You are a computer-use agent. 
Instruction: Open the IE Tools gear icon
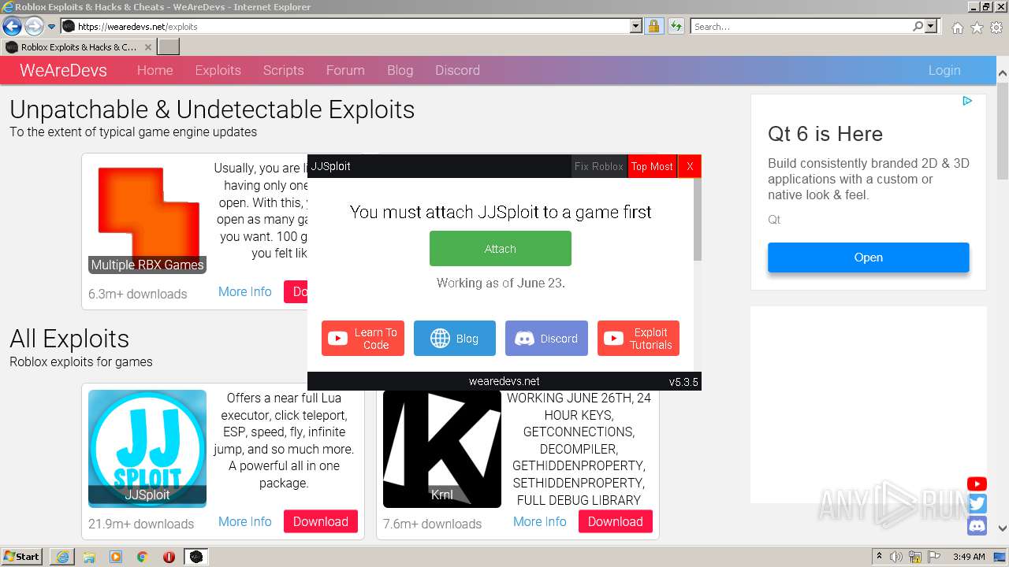coord(996,28)
